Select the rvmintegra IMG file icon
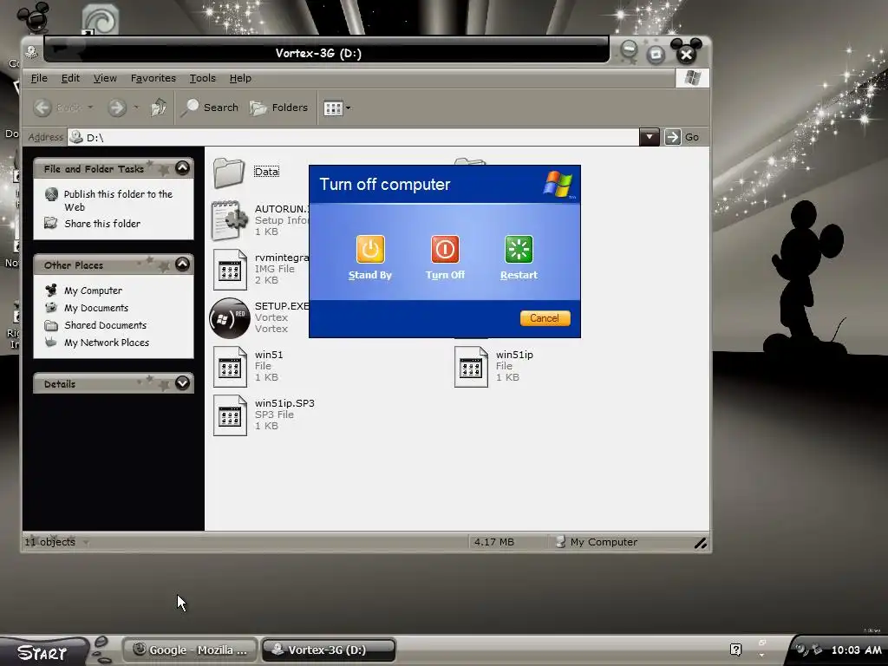This screenshot has height=666, width=888. click(x=230, y=270)
